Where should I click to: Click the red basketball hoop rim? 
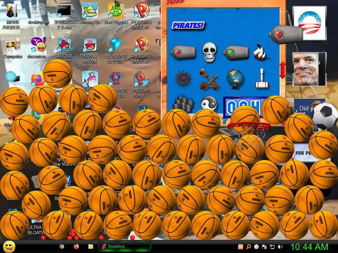click(249, 126)
